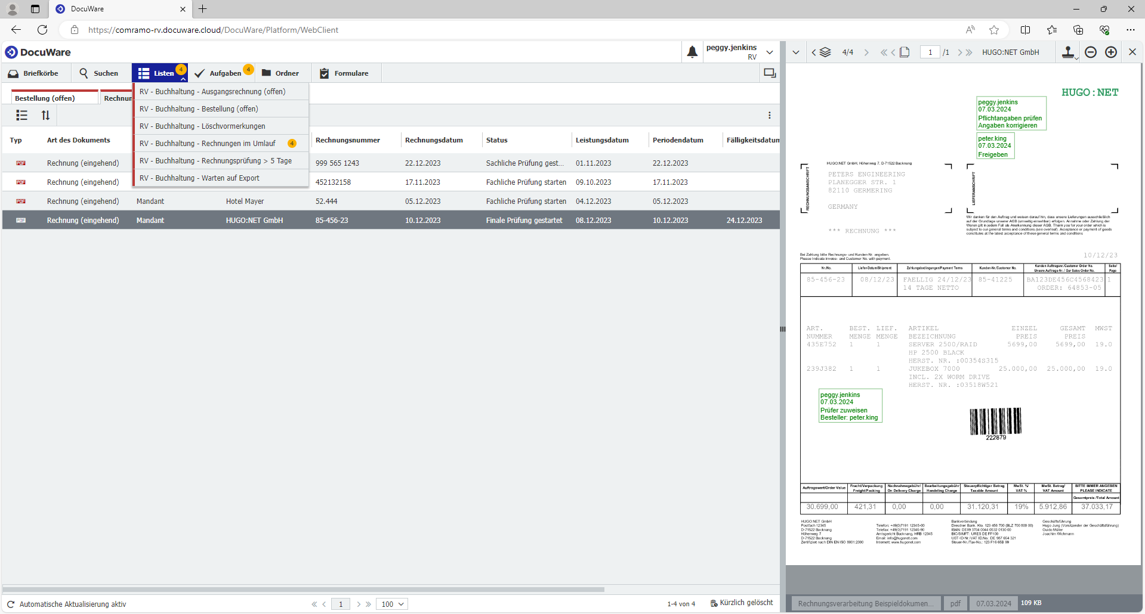The width and height of the screenshot is (1145, 614).
Task: Click the Prüfer zuweisen stamp annotation
Action: click(850, 406)
